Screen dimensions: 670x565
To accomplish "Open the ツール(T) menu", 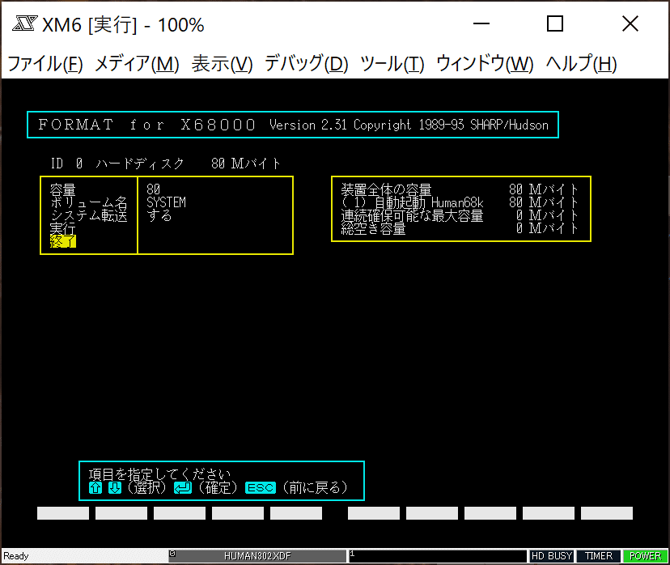I will coord(392,64).
